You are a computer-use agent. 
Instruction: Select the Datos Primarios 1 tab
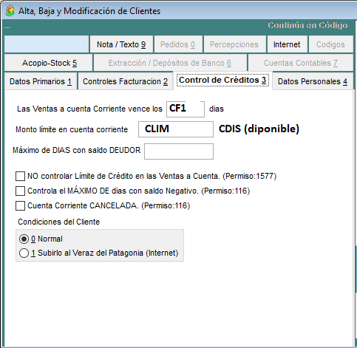pos(41,81)
